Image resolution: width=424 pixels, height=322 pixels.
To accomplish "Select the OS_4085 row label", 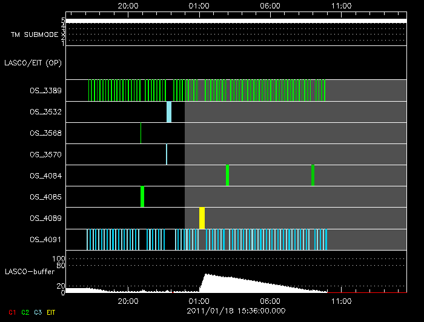I will click(x=45, y=197).
